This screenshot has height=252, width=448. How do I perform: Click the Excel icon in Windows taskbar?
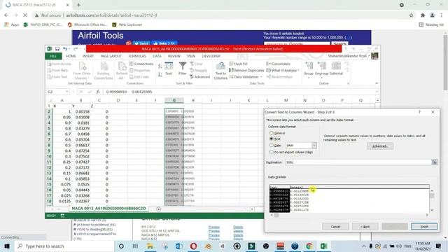point(323,246)
